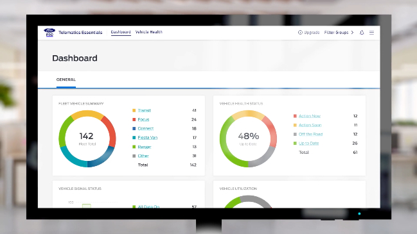Expand the Filter Groups chevron

point(352,32)
